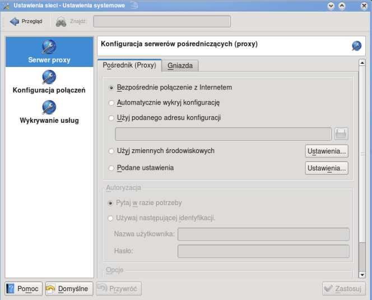The width and height of the screenshot is (372, 300).
Task: Switch to the Gniazda tab
Action: coord(180,66)
